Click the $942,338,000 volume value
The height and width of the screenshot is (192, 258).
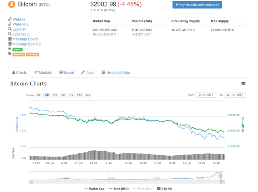click(141, 30)
